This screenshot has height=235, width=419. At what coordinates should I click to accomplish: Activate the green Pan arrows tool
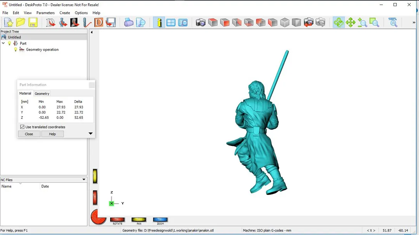pos(350,23)
